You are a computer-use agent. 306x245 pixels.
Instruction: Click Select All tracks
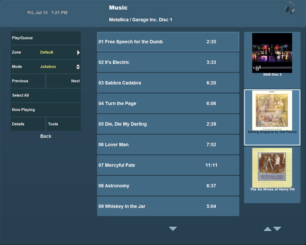pos(46,95)
